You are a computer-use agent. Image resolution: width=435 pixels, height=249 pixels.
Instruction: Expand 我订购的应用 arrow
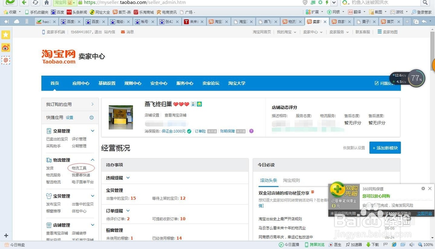[x=92, y=104]
